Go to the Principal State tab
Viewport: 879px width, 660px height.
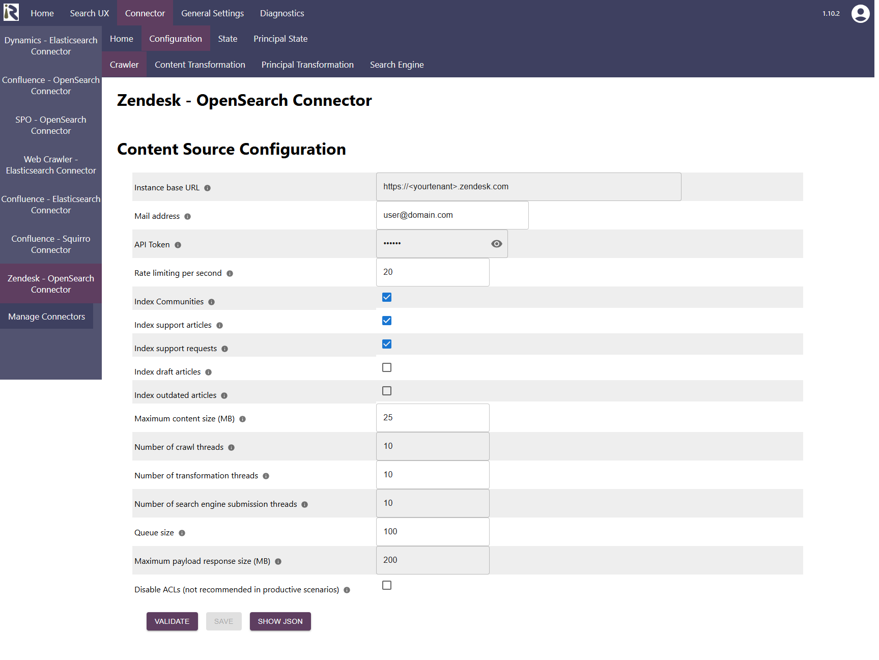tap(280, 39)
